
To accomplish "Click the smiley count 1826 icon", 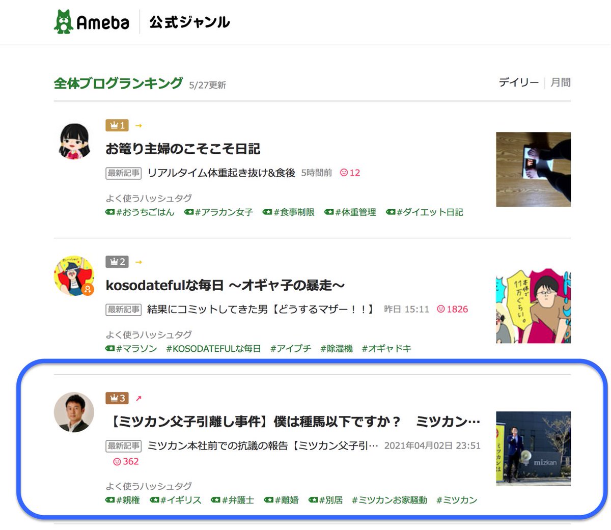I will tap(452, 310).
